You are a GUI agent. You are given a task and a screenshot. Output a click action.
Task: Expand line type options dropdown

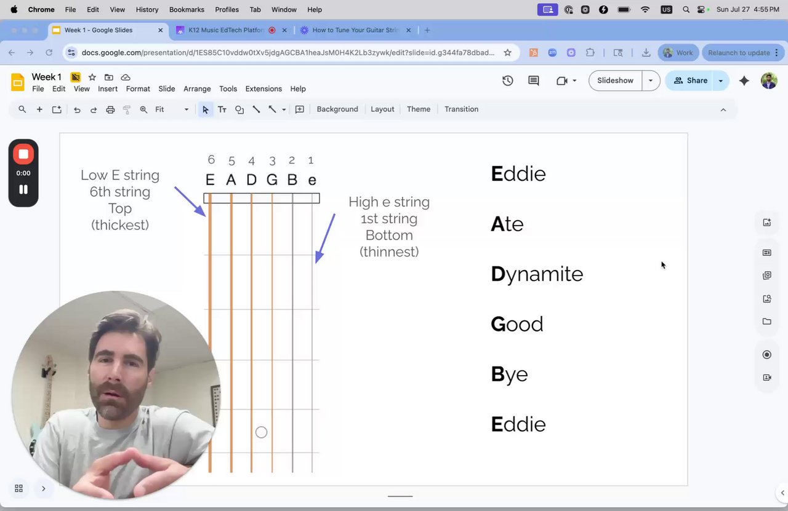tap(284, 109)
